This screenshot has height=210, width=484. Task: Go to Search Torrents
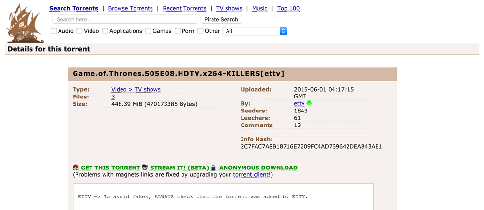[x=74, y=8]
